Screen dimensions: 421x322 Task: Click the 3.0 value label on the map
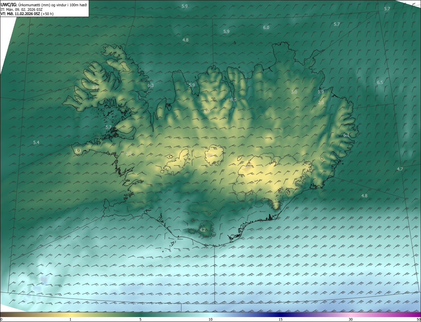point(294,92)
